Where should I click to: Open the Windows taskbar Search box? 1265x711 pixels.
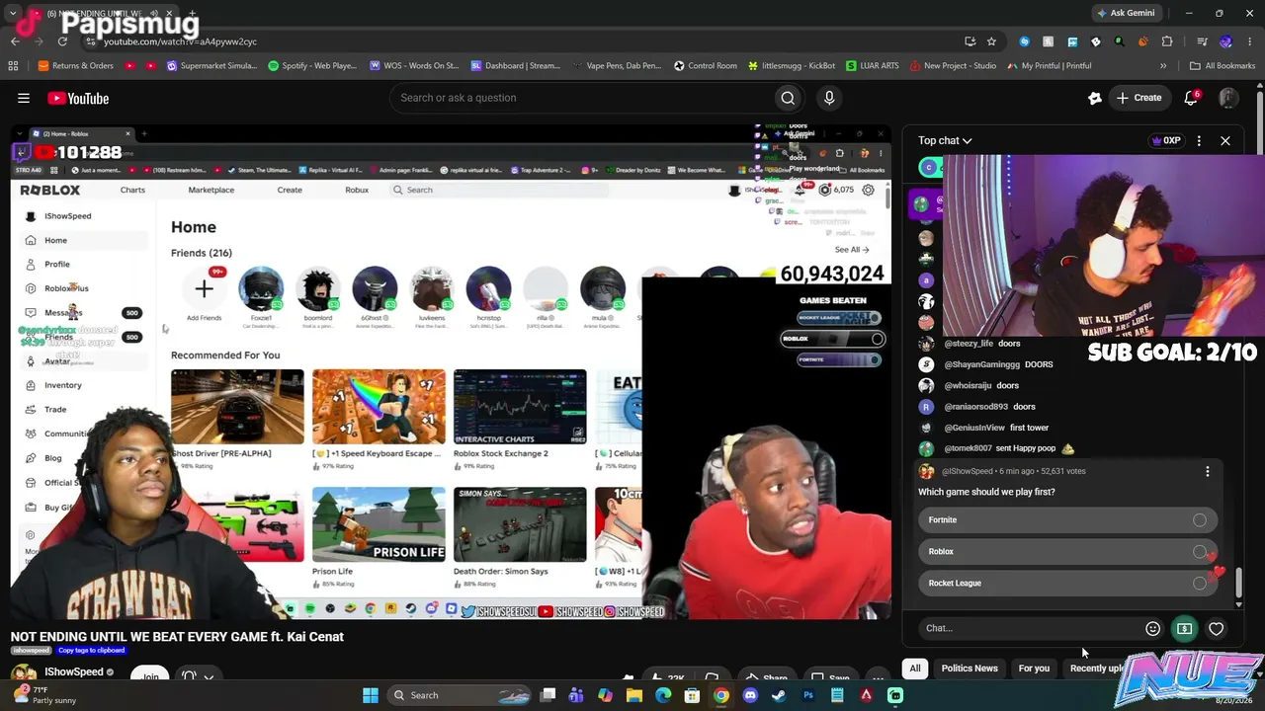click(458, 695)
